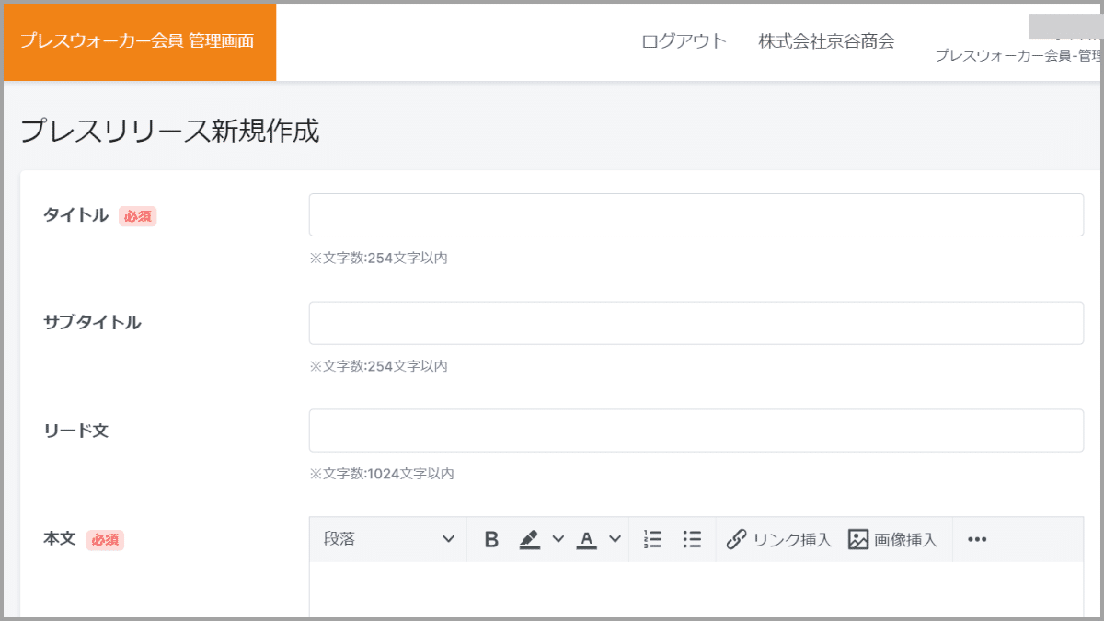Toggle bold formatting in the editor
Viewport: 1104px width, 621px height.
pos(490,539)
